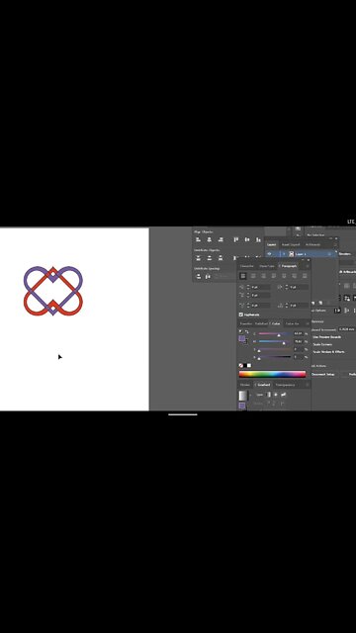The height and width of the screenshot is (633, 356).
Task: Toggle Scale Corners option
Action: (322, 344)
